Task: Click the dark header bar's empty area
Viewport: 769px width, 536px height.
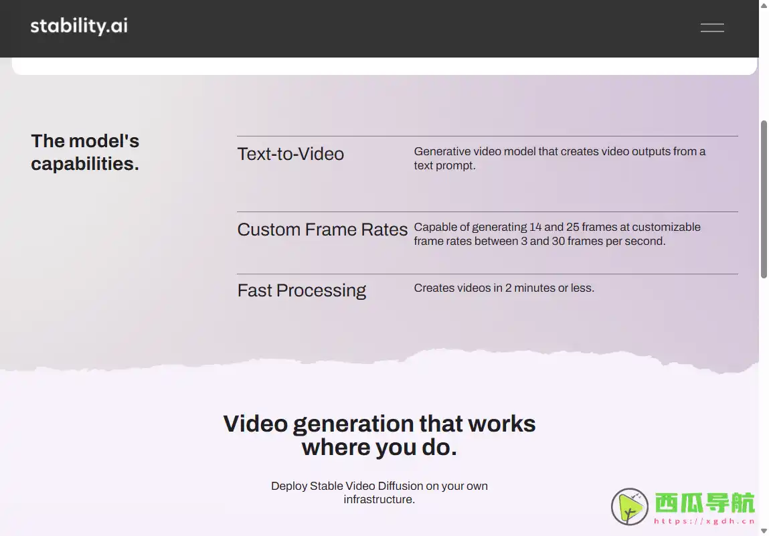Action: 402,28
